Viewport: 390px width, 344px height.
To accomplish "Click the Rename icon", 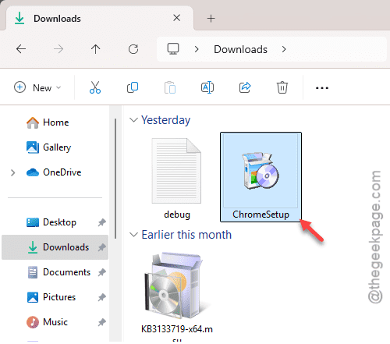I will coord(207,87).
